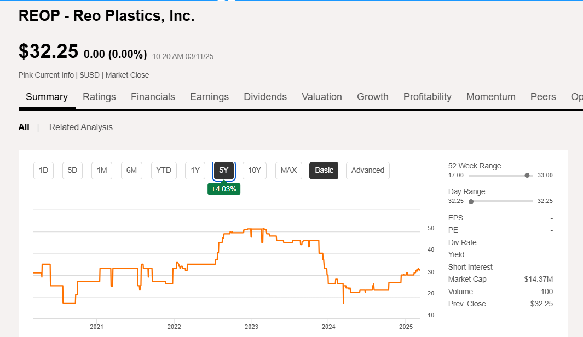Image resolution: width=583 pixels, height=337 pixels.
Task: Click the Prev. Close value $32.25
Action: [542, 304]
